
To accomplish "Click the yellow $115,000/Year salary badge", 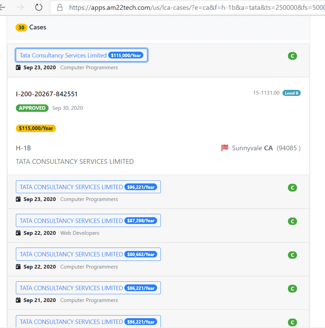I will pyautogui.click(x=36, y=128).
